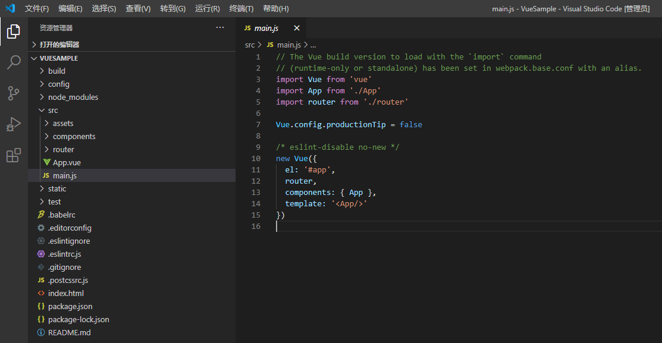The image size is (662, 343).
Task: Click the icon beside .eslintignore
Action: (41, 241)
